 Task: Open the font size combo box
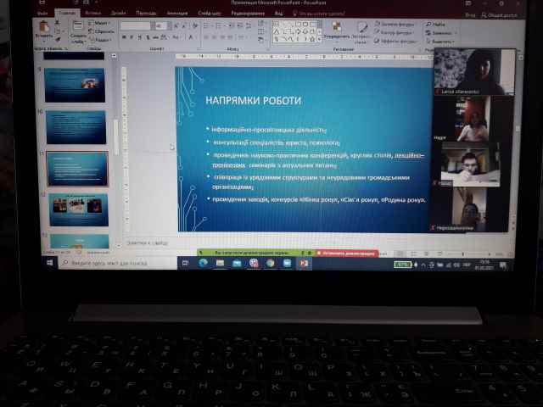(162, 25)
